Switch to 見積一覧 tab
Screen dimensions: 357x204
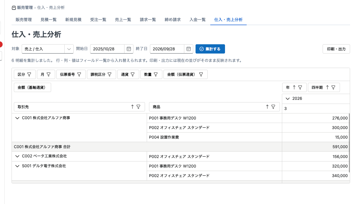(49, 20)
